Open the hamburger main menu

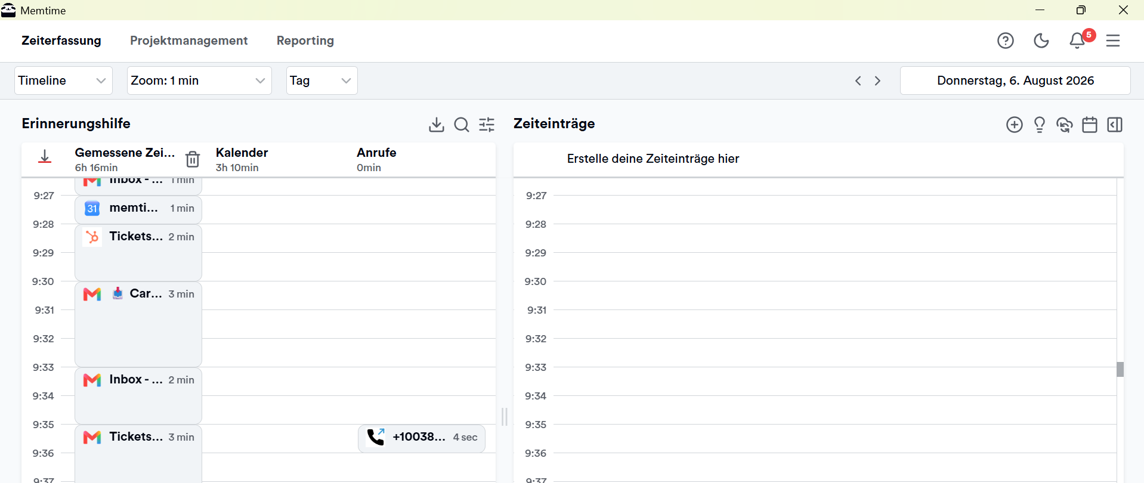(1113, 41)
